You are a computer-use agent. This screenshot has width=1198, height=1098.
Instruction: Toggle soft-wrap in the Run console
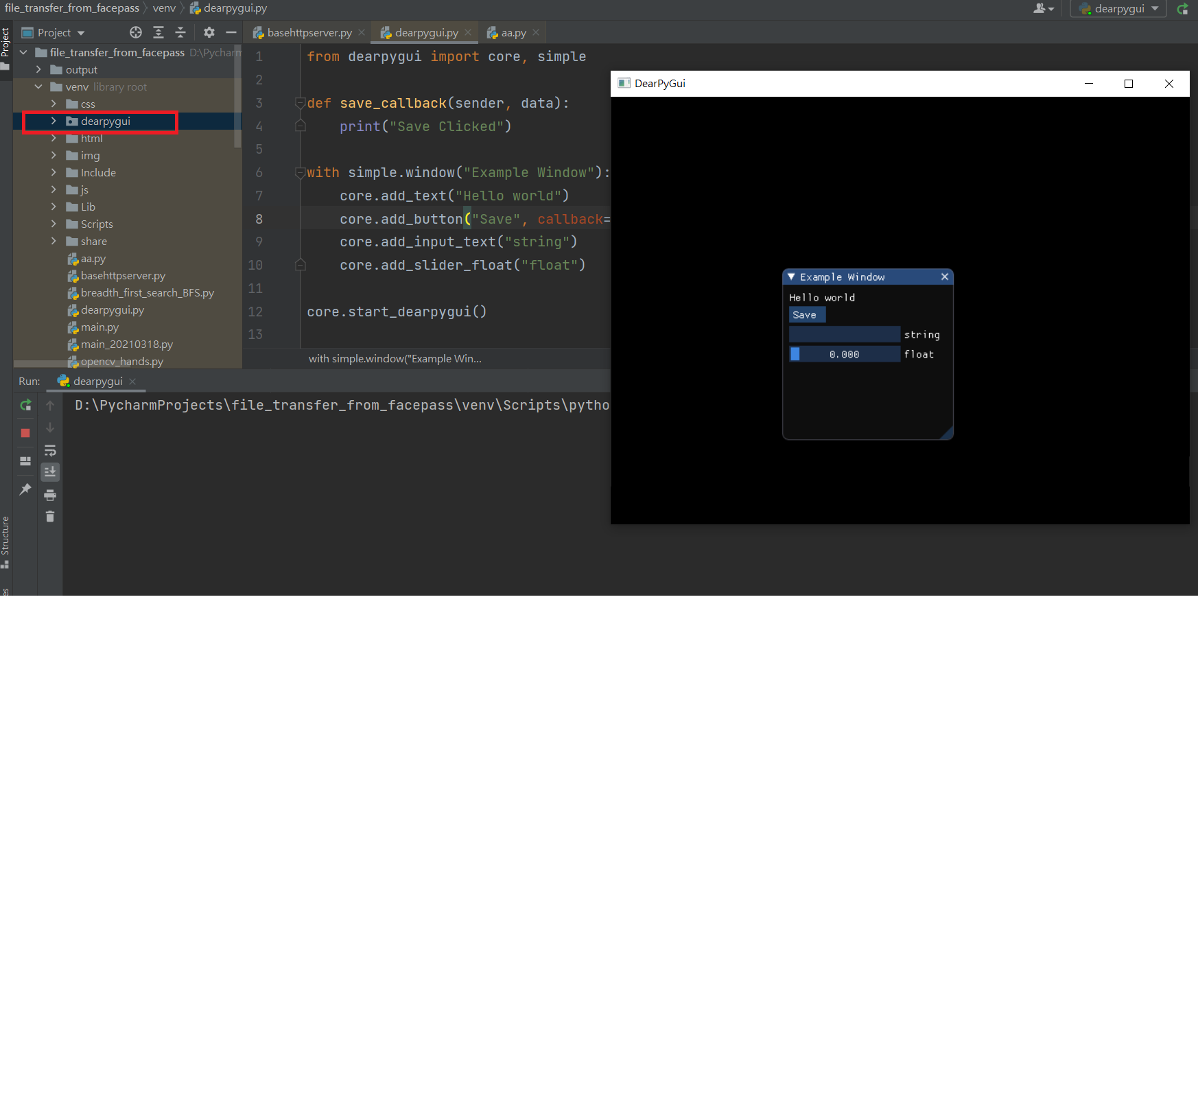click(x=50, y=450)
